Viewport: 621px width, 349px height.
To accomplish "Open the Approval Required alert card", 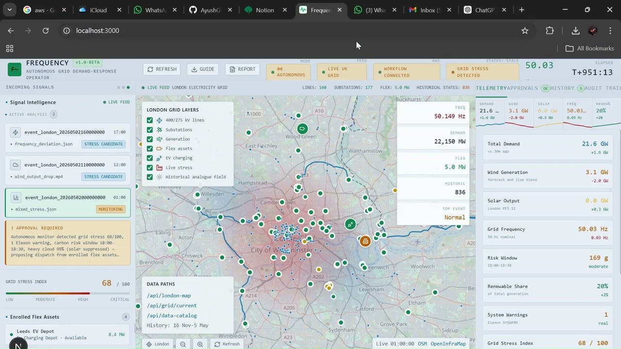I will 68,243.
